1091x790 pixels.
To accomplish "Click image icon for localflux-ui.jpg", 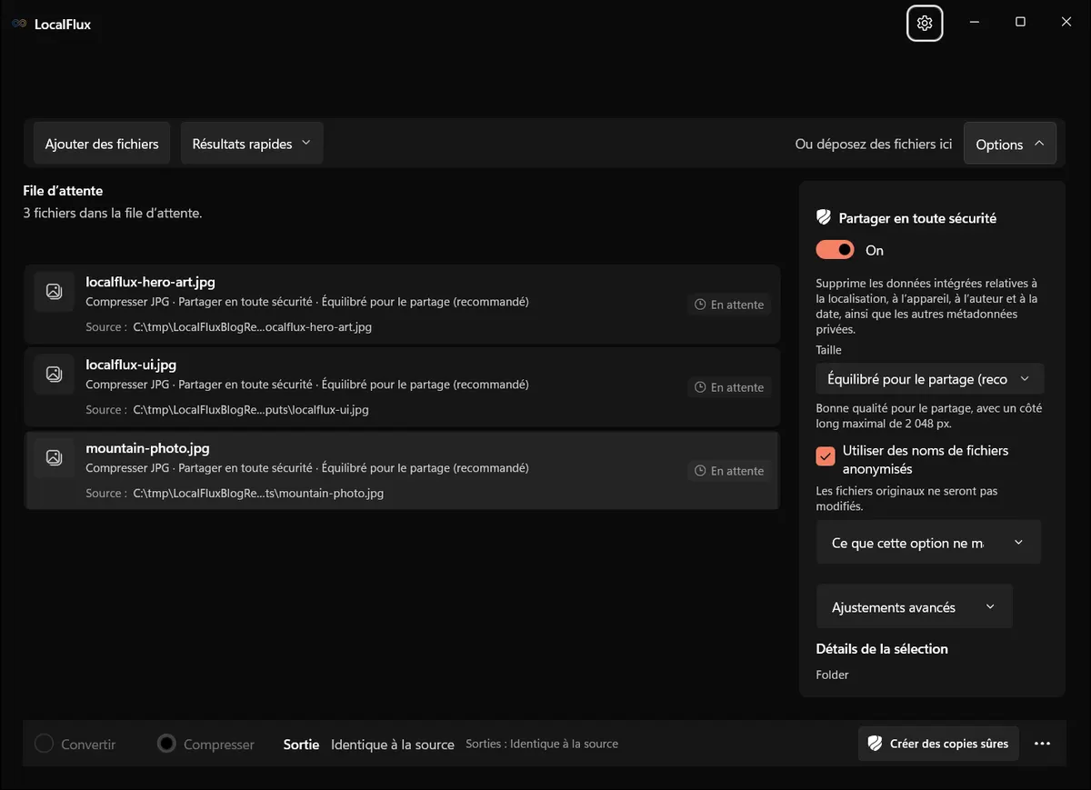I will [x=54, y=374].
